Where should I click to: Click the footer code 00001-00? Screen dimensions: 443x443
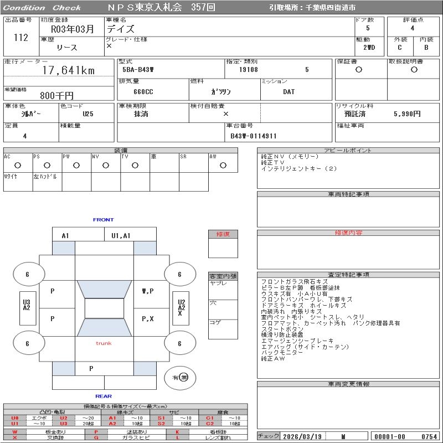pos(390,436)
